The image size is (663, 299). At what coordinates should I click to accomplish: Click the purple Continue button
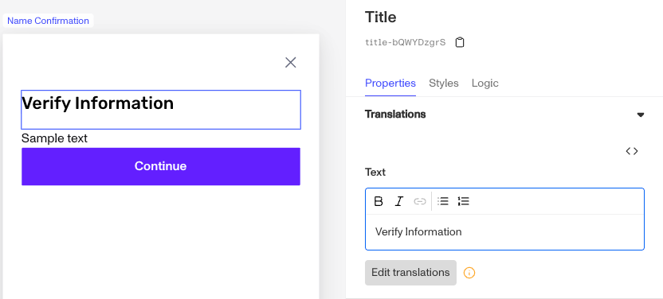161,166
